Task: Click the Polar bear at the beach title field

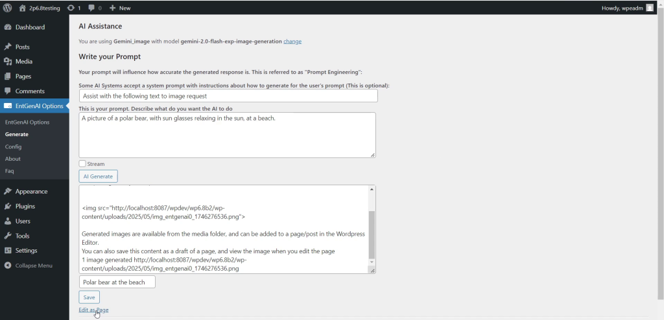Action: [x=117, y=282]
